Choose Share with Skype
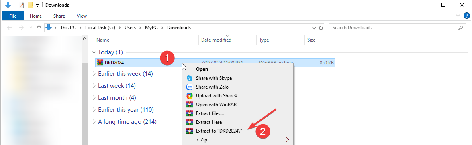 click(238, 78)
